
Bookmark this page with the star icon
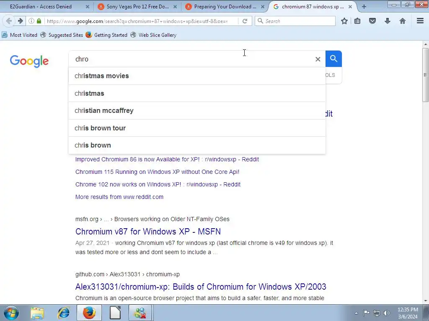click(x=344, y=21)
